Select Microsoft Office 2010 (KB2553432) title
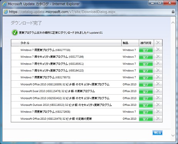Viewport: 178px width, 144px height. tap(65, 98)
